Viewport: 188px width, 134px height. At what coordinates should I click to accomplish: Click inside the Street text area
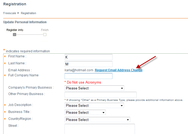(x=100, y=129)
